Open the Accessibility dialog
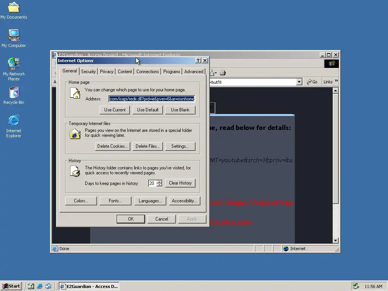The image size is (388, 291). point(185,201)
